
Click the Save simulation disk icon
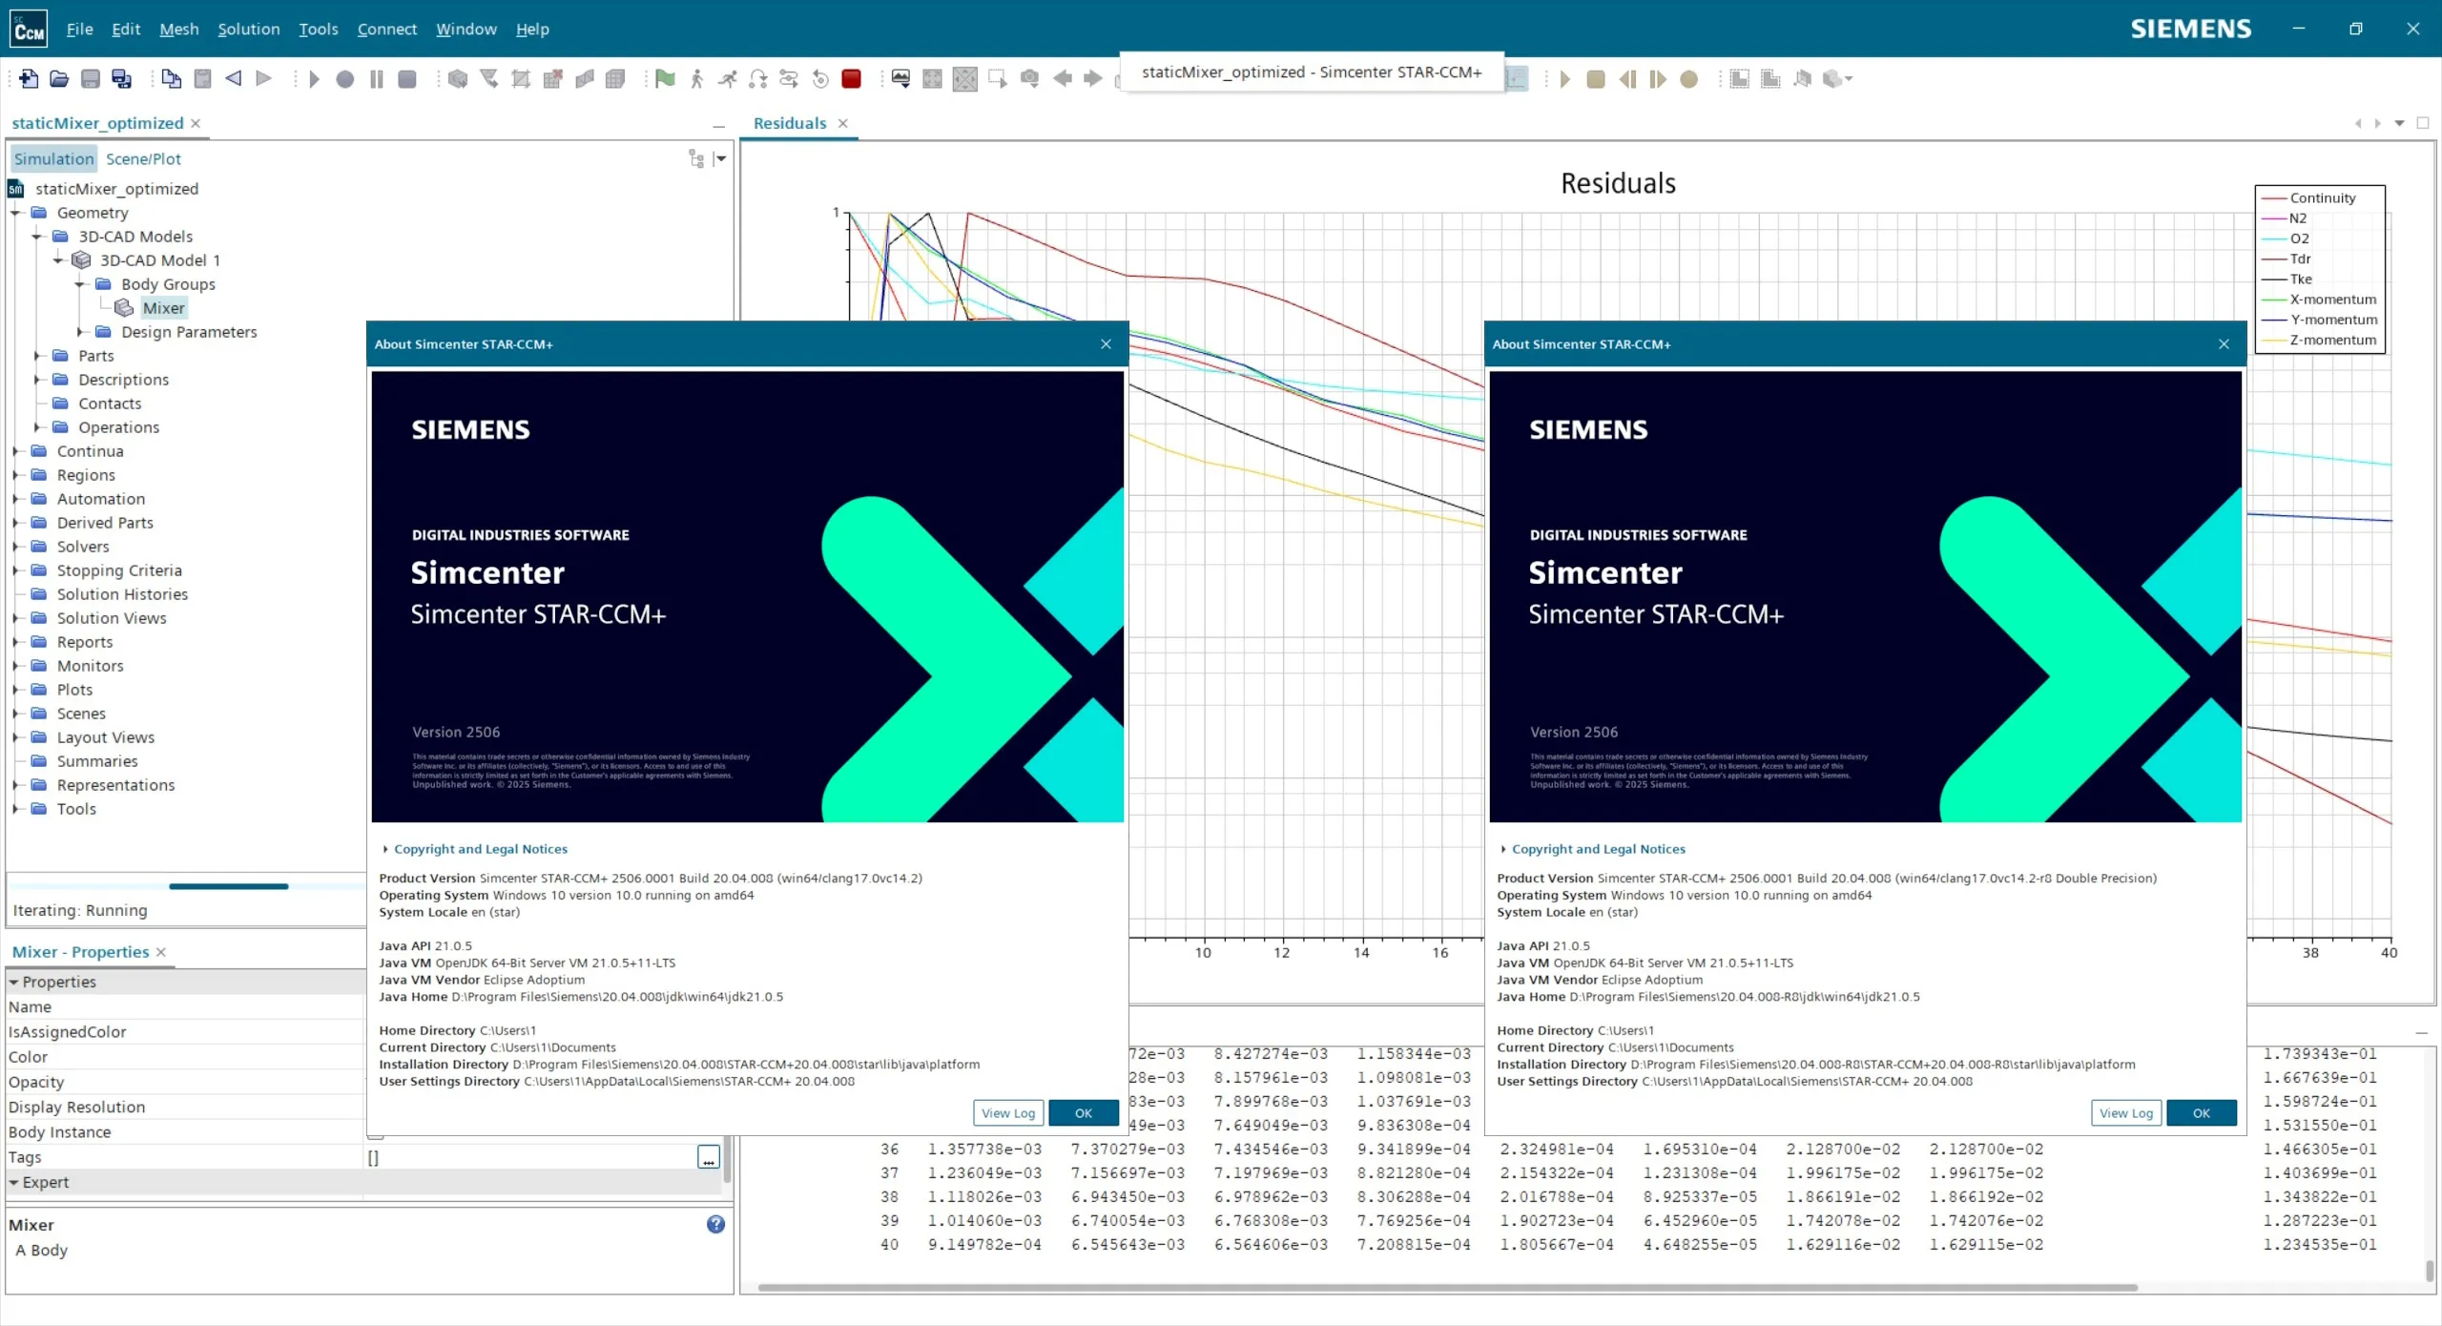91,79
